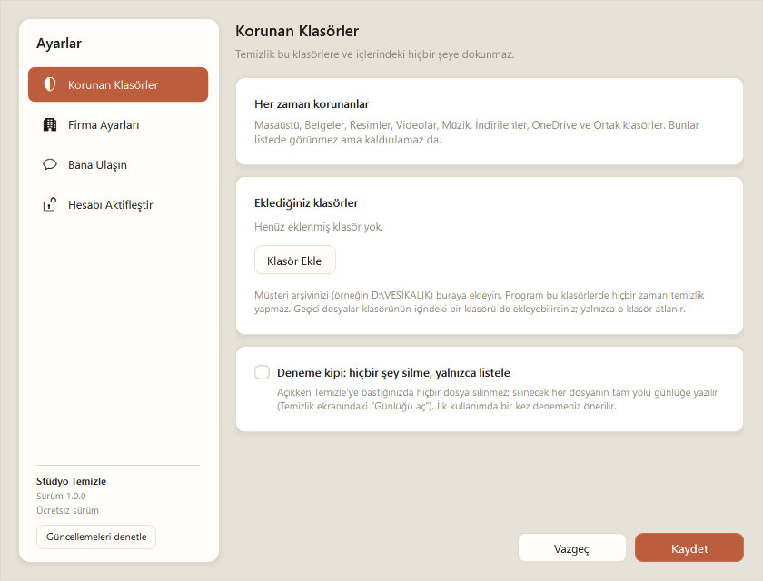Enable the Deneme kipi checkbox
The width and height of the screenshot is (763, 581).
[262, 372]
